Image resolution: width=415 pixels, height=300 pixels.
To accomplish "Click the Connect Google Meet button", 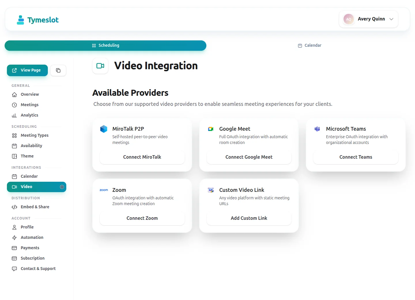I will [x=249, y=157].
